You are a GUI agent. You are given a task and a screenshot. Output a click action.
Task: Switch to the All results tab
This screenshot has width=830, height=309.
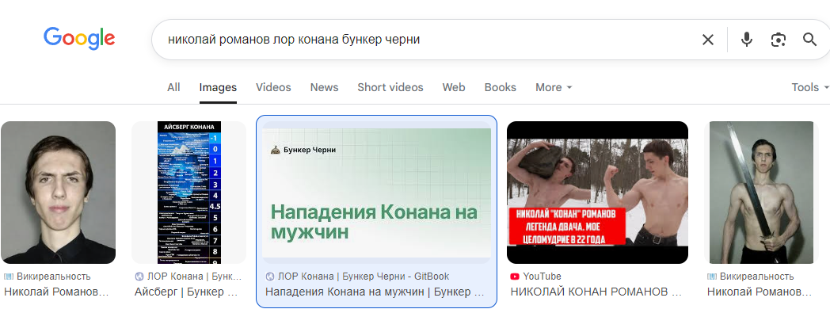[173, 87]
